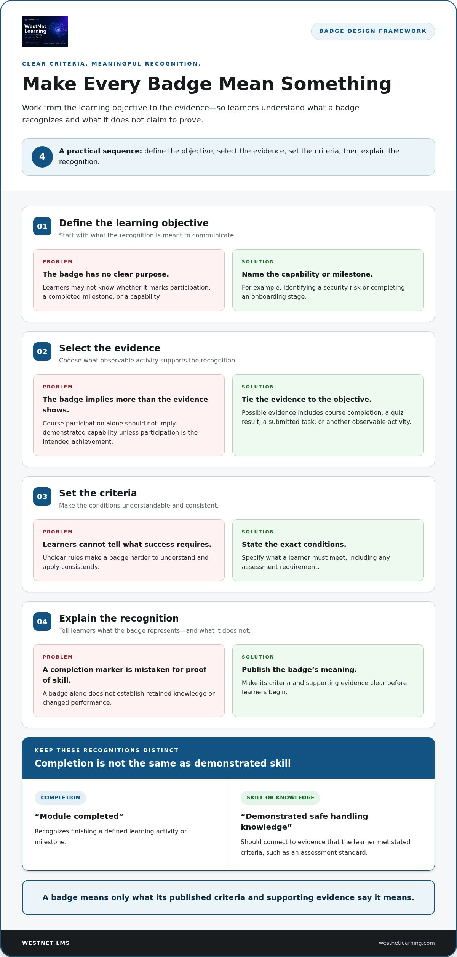Open the westnetlearning.com footer link
Image resolution: width=457 pixels, height=957 pixels.
407,943
